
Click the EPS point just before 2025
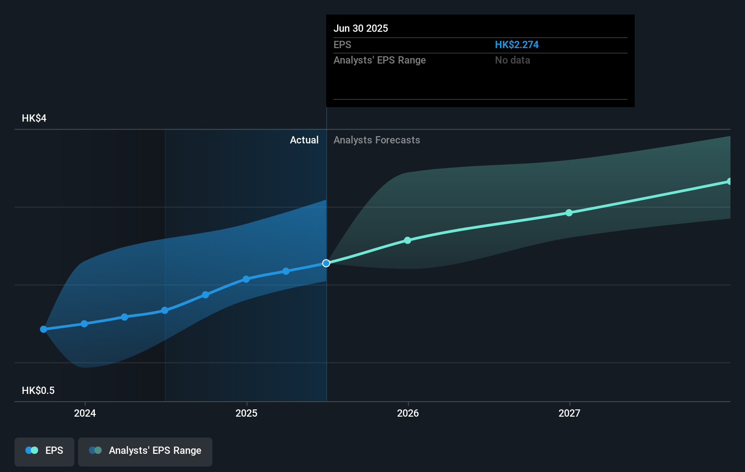[206, 295]
